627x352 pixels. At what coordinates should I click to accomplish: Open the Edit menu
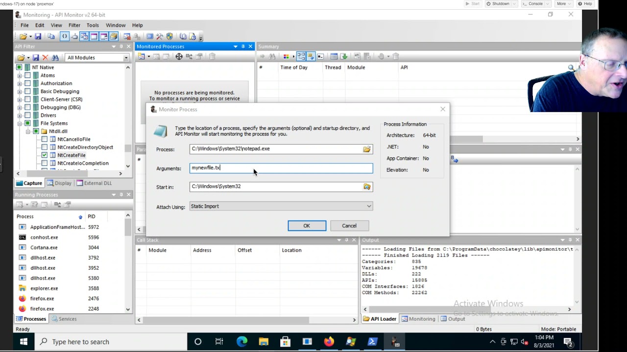tap(40, 25)
